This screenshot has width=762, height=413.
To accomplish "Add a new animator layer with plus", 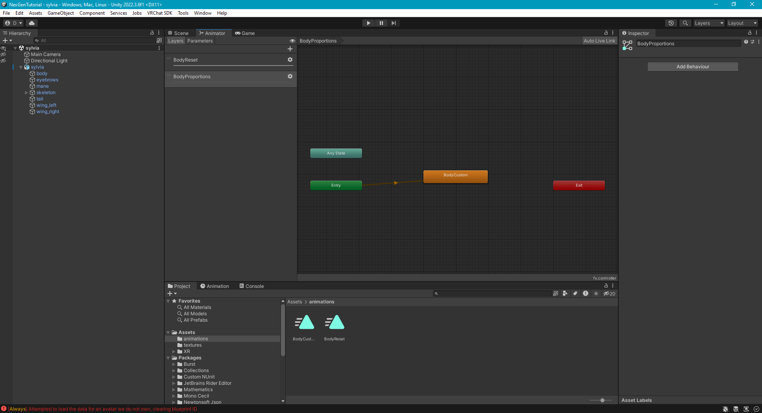I will (x=290, y=49).
